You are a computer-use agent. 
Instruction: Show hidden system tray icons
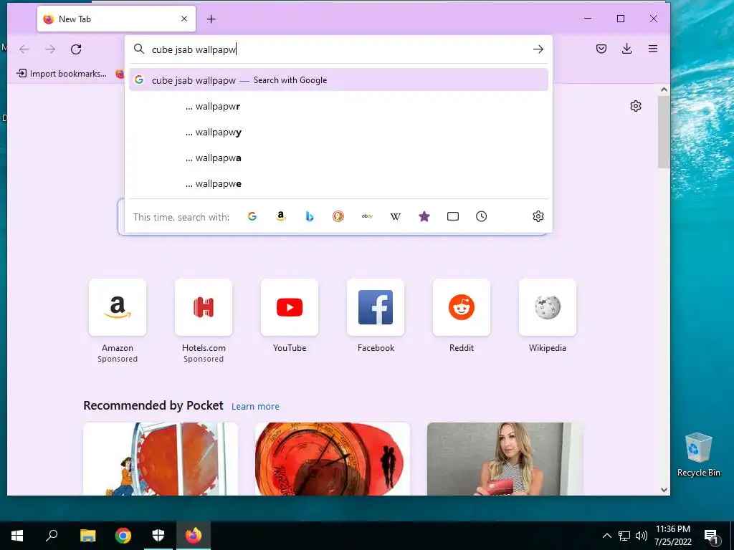606,536
